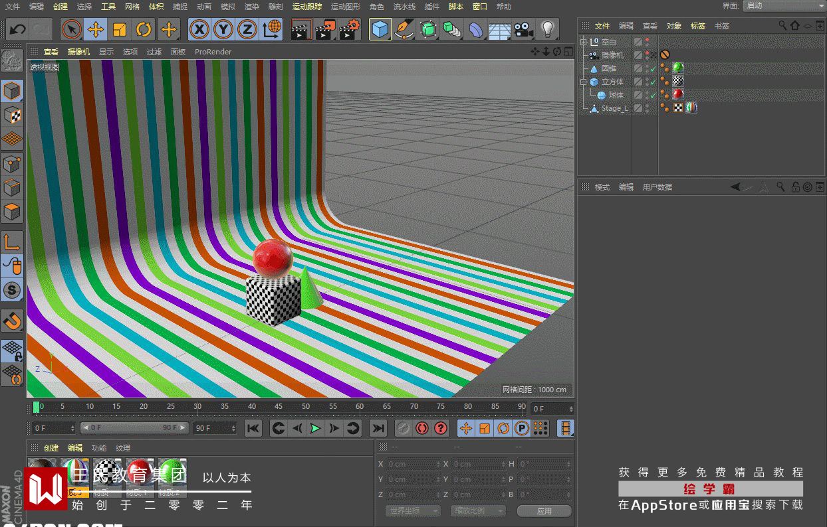Click the Render to Picture Viewer icon
Viewport: 827px width, 527px height.
[x=325, y=30]
